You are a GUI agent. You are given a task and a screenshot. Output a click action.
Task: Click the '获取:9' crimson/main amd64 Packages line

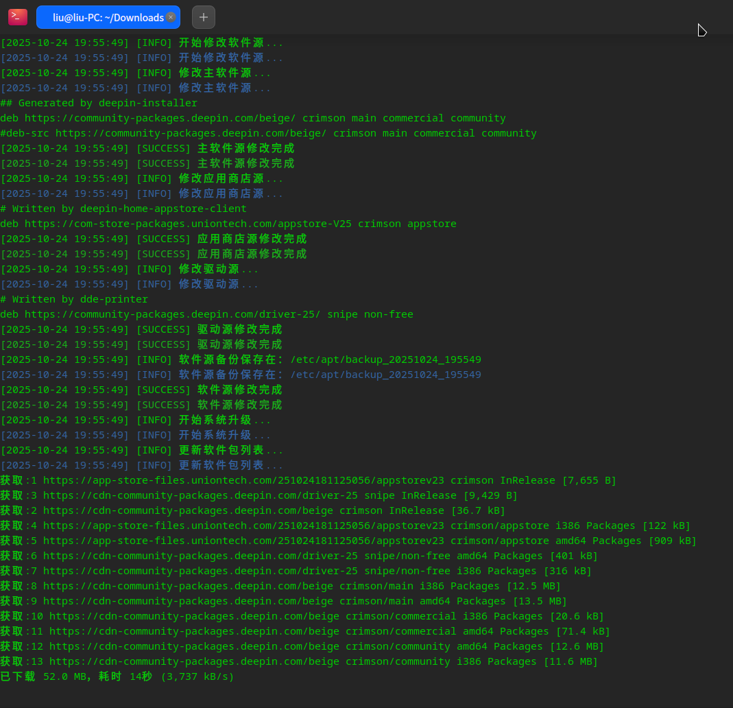click(283, 601)
